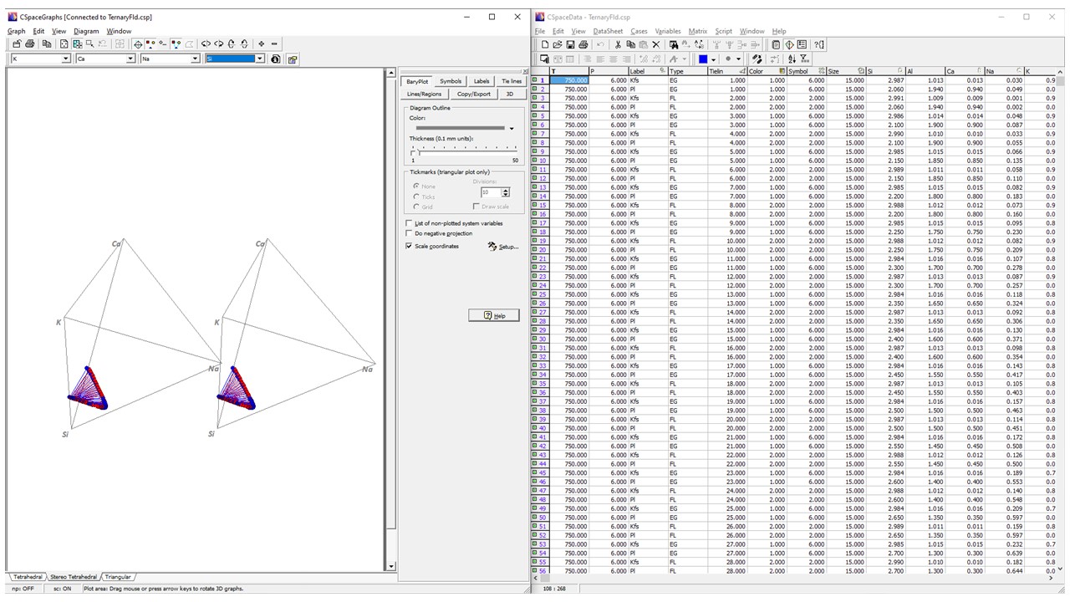Click the outline Thickness slider track
Image resolution: width=1070 pixels, height=602 pixels.
click(464, 151)
